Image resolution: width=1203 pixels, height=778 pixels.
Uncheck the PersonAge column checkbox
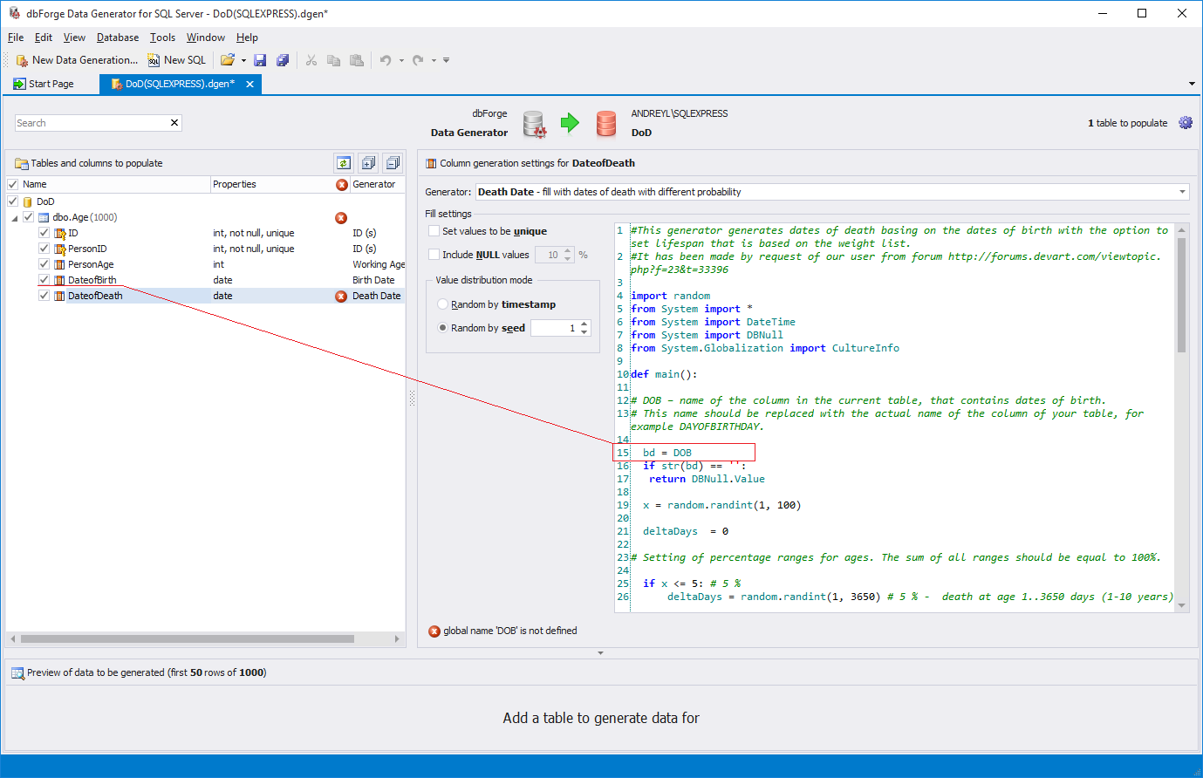44,264
